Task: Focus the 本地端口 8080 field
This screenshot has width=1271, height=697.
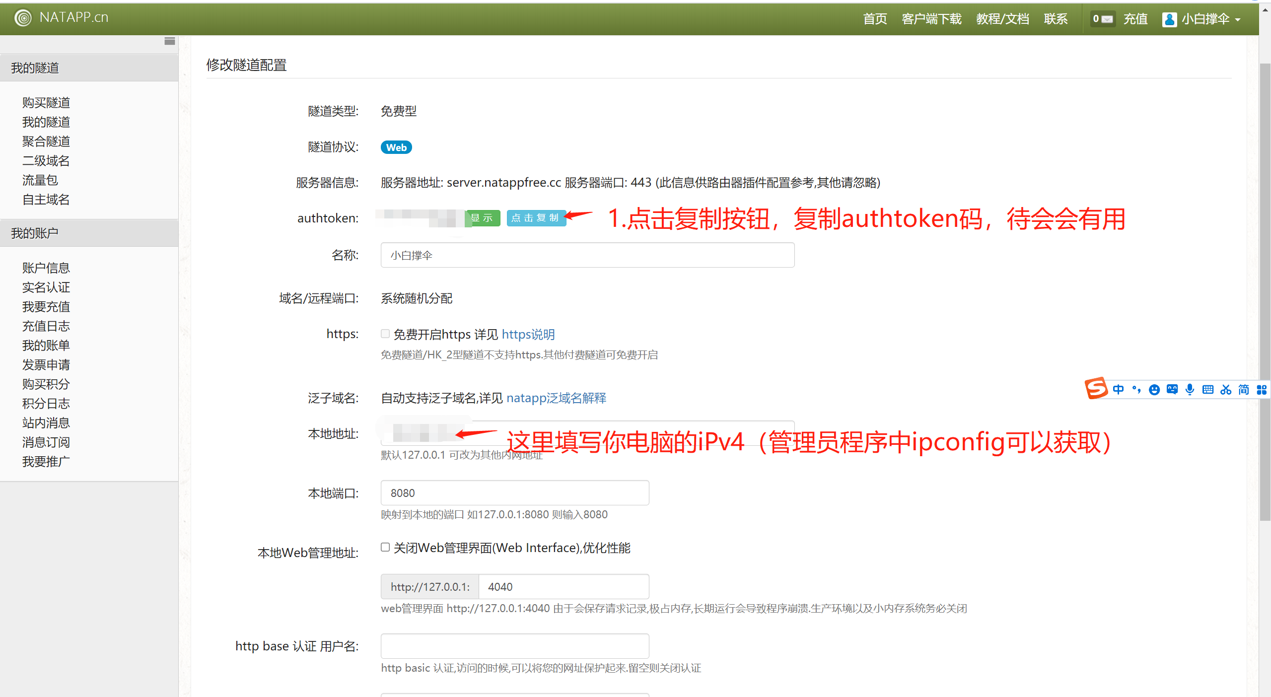Action: [x=515, y=493]
